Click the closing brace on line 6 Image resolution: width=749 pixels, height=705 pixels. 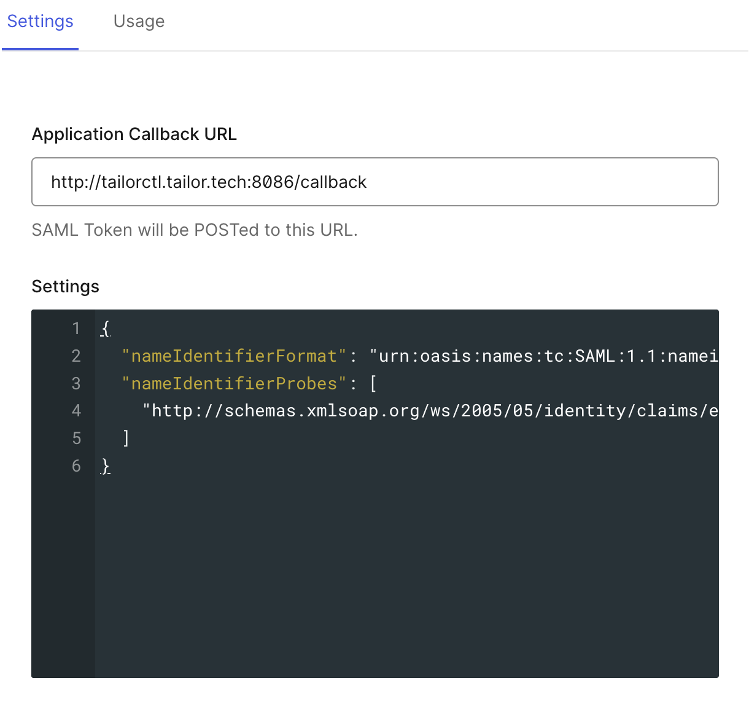coord(104,466)
